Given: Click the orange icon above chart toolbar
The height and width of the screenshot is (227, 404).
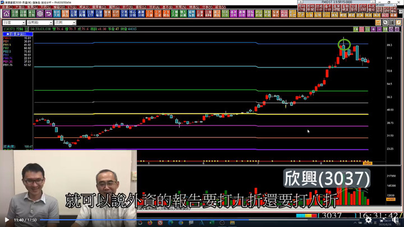Looking at the screenshot, I should tap(378, 22).
